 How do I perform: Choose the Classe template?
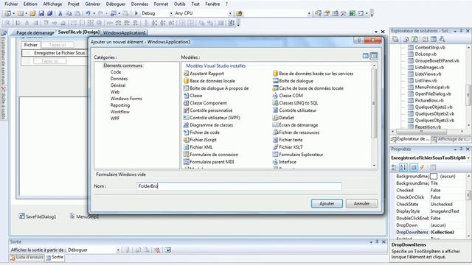coord(193,96)
